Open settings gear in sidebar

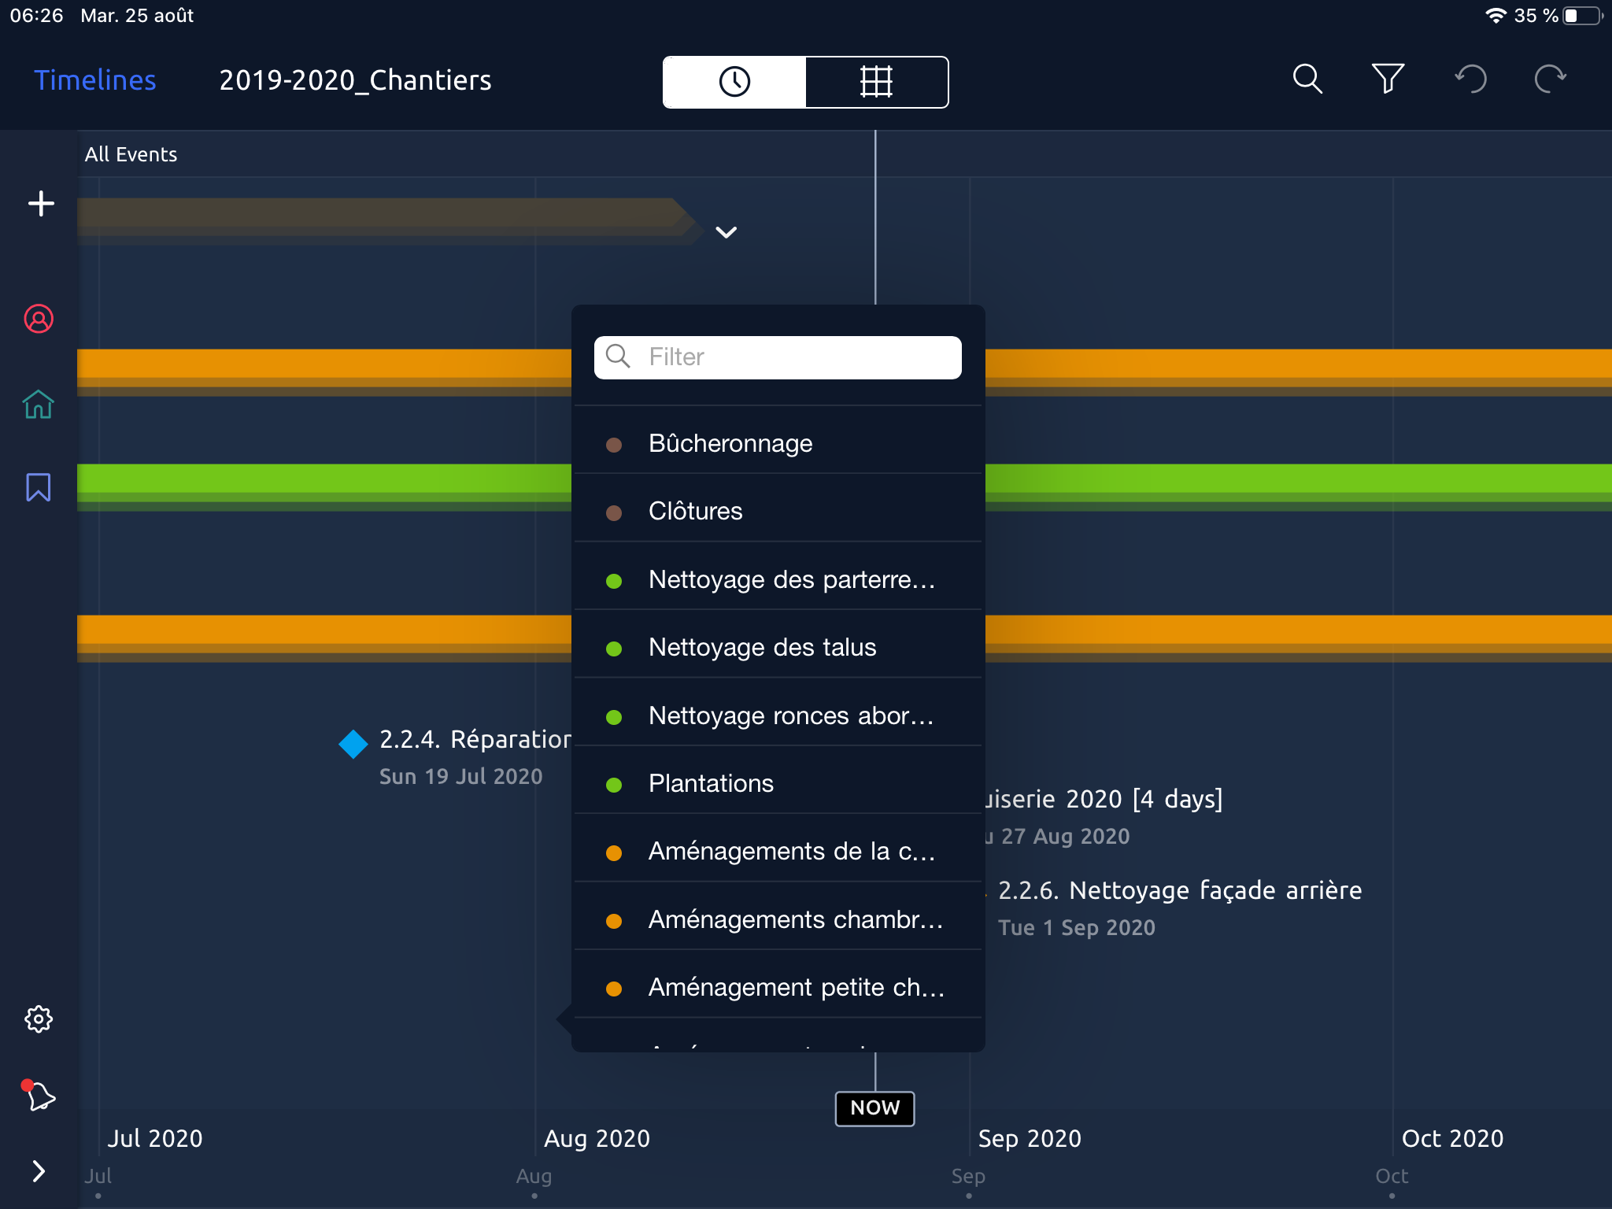tap(39, 1019)
